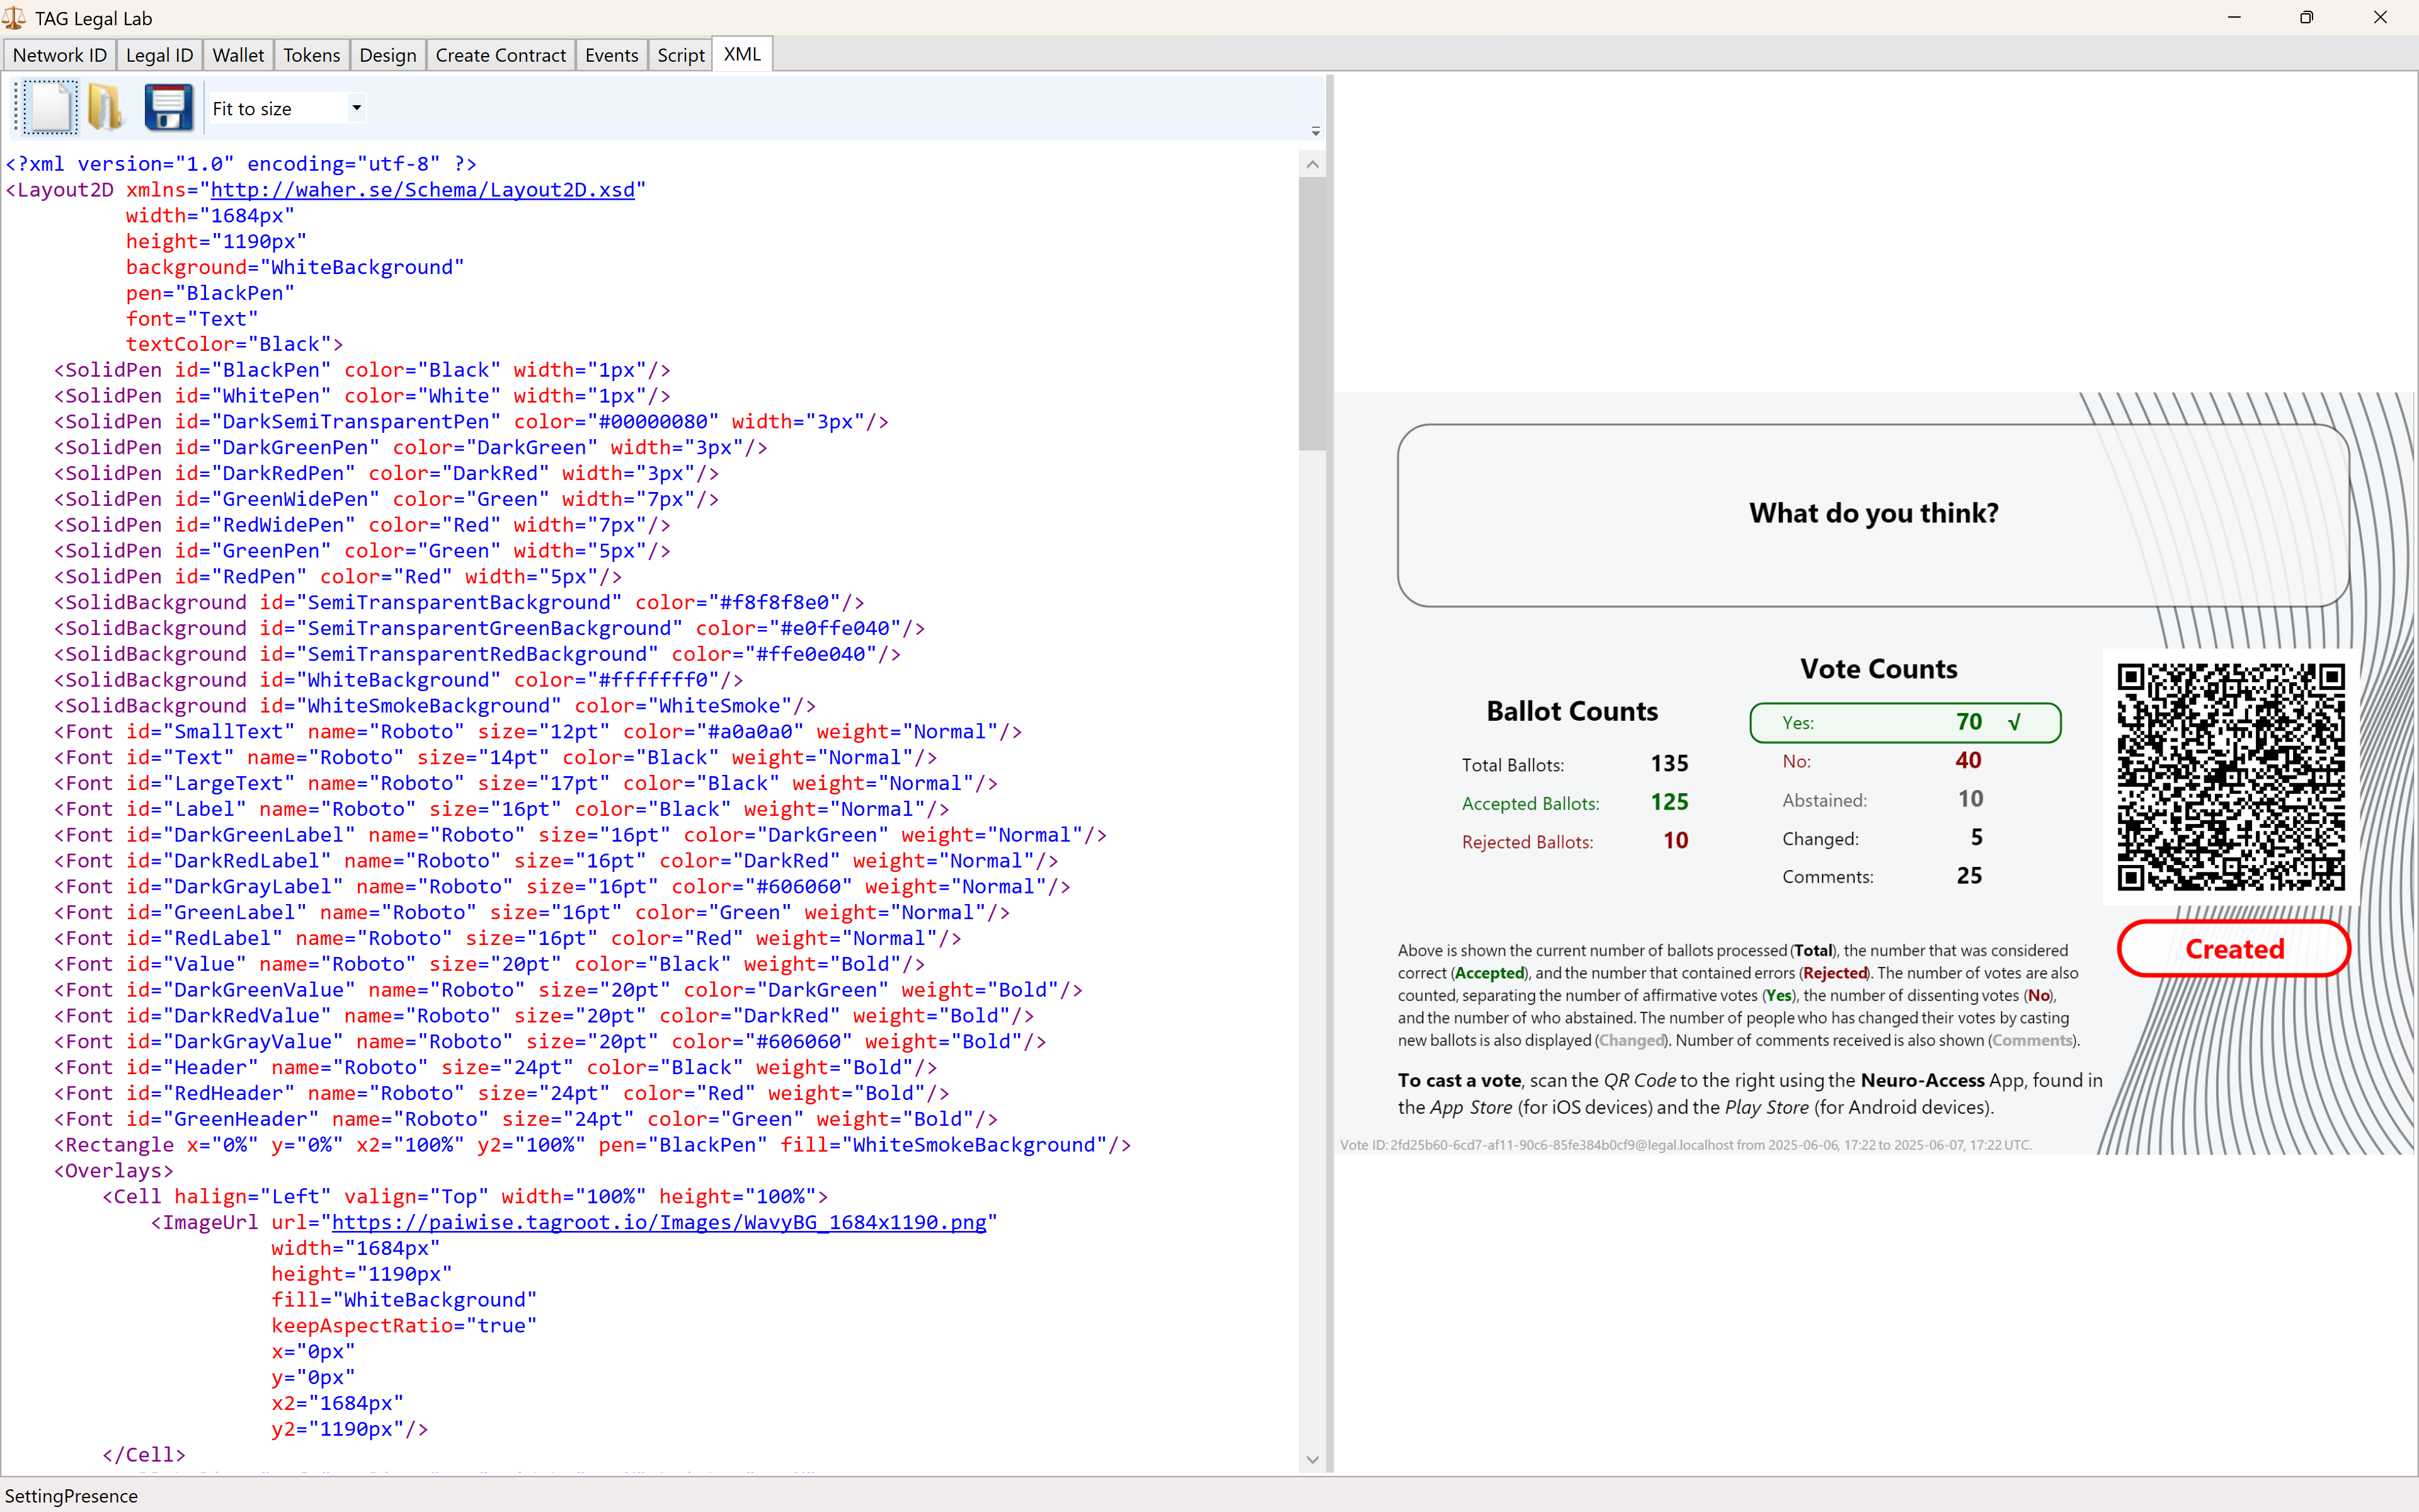Click the 'Abstained:' label
Screen dimensions: 2419x1512
click(1824, 800)
